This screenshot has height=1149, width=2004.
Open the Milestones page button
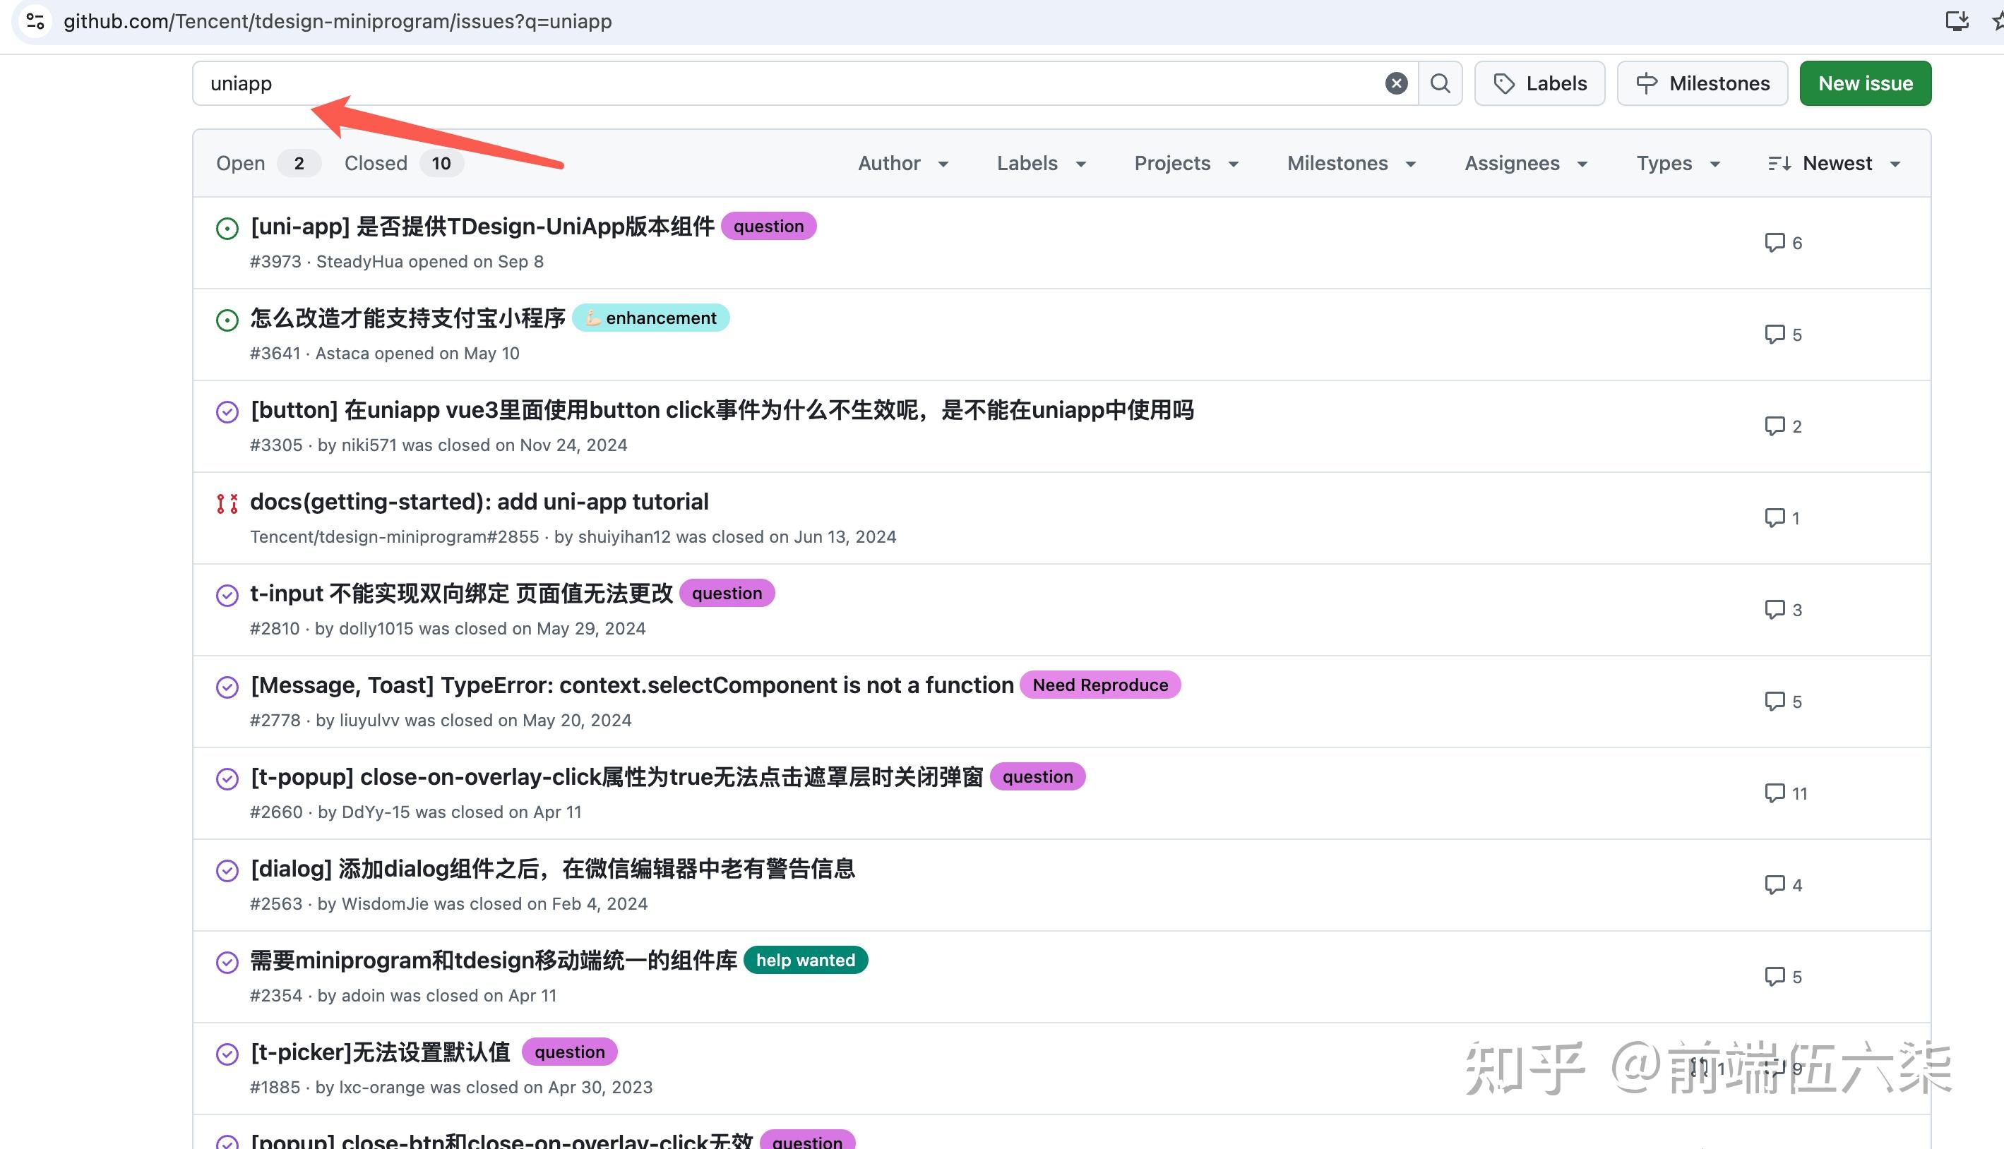click(1702, 83)
